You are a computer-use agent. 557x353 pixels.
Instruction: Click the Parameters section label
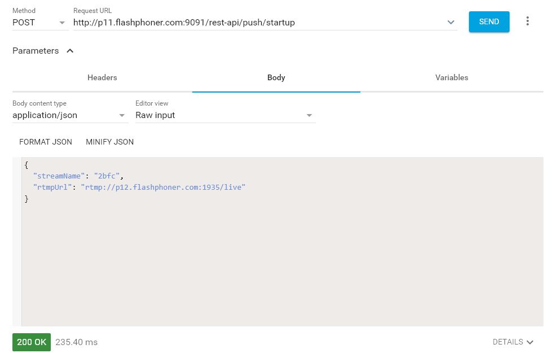[36, 51]
